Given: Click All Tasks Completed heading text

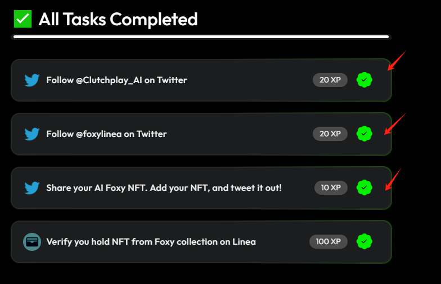Looking at the screenshot, I should coord(118,20).
